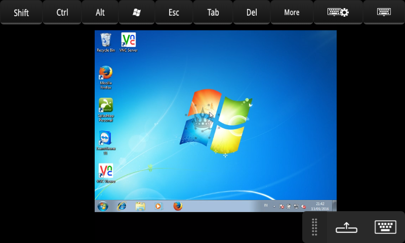Tap the Ctrl modifier key
The image size is (405, 243).
click(x=62, y=12)
